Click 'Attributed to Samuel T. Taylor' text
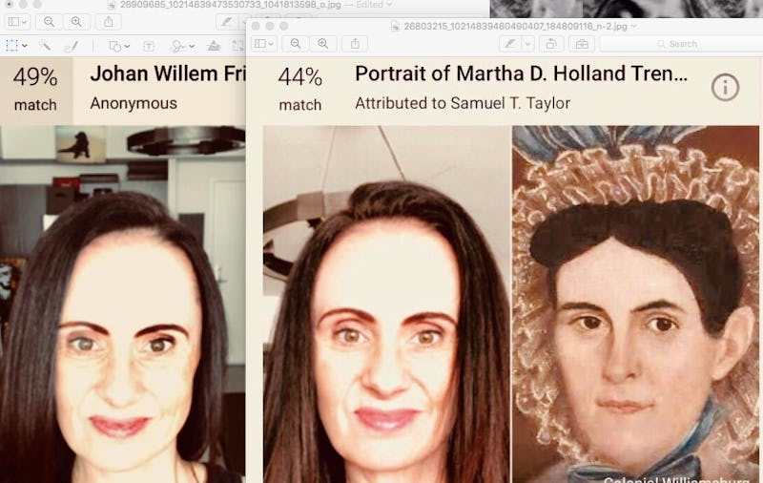 pos(463,103)
